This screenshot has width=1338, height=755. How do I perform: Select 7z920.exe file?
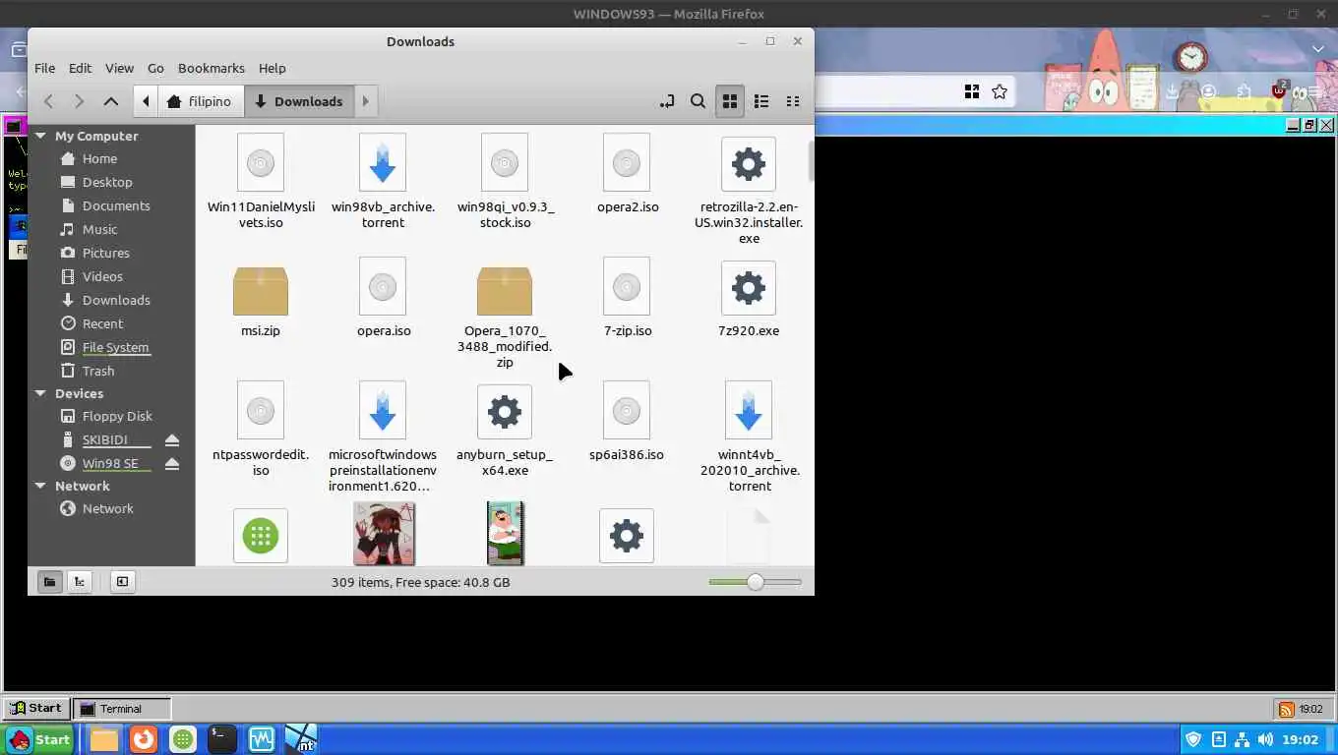pos(749,300)
